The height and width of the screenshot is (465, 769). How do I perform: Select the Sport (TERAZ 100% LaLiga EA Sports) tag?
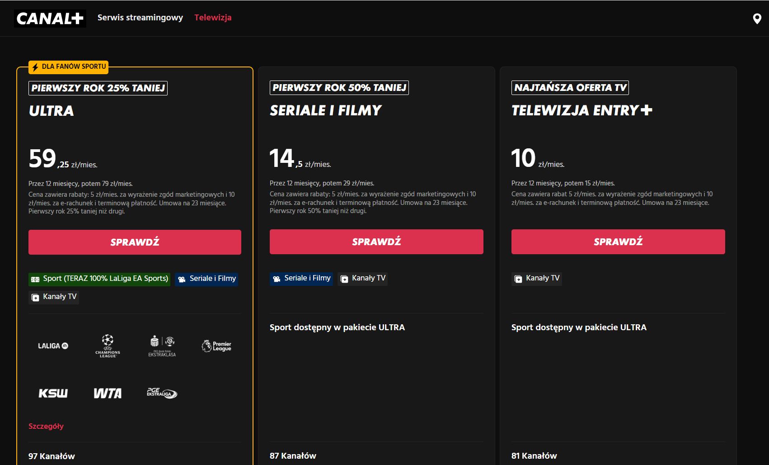(99, 279)
